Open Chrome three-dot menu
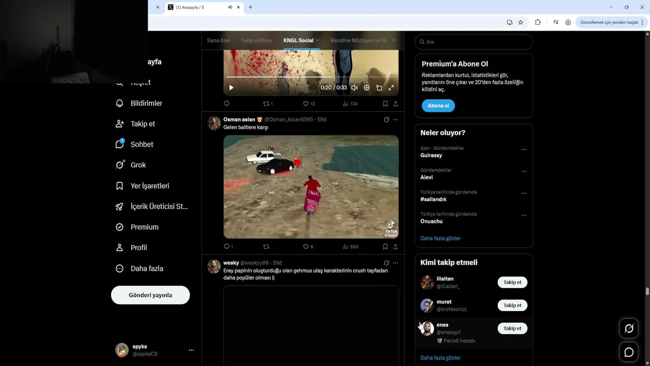This screenshot has width=650, height=366. click(643, 22)
